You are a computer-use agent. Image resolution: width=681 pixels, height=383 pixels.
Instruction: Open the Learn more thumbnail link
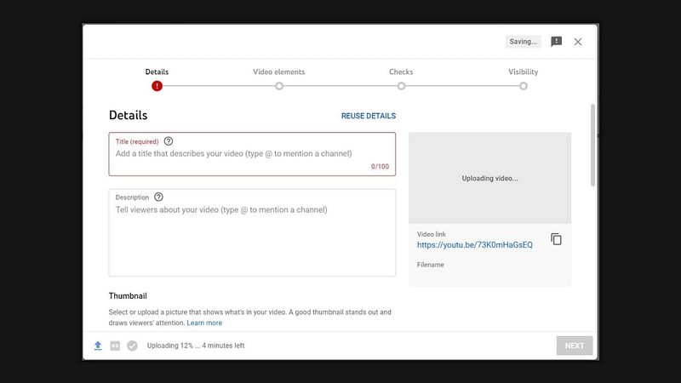204,323
